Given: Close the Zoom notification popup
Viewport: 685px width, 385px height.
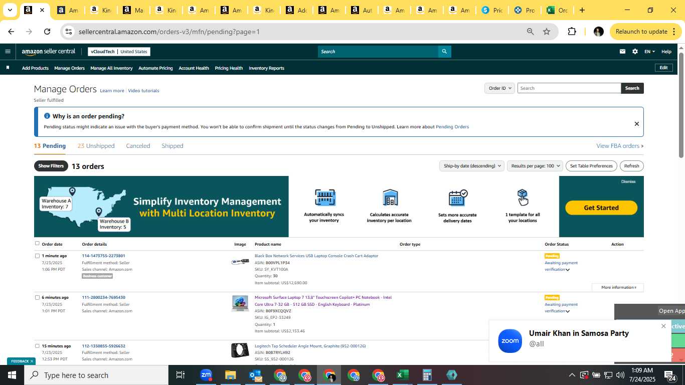Looking at the screenshot, I should pos(663,326).
